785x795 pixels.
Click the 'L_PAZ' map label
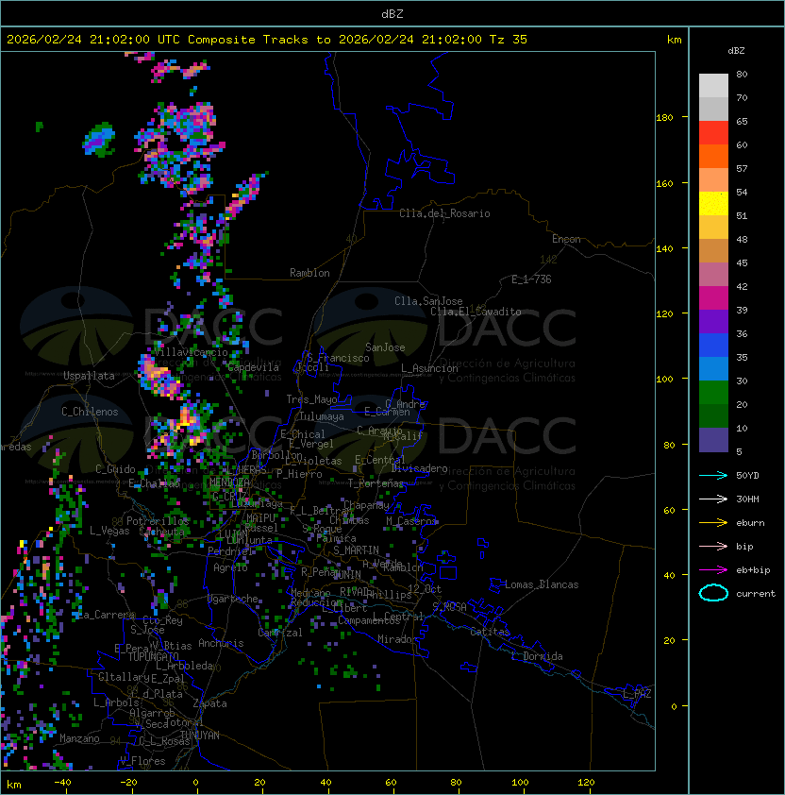637,694
